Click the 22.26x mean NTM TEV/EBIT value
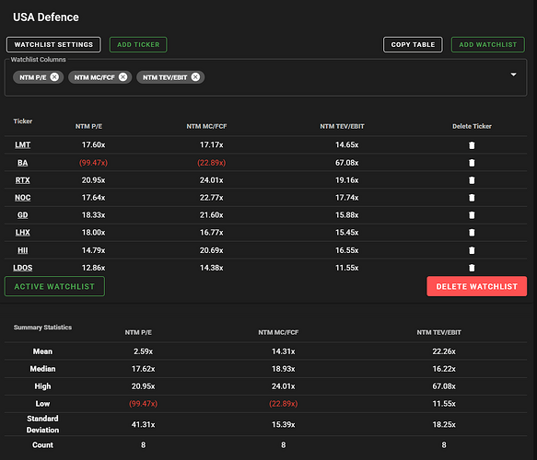This screenshot has width=537, height=460. (444, 351)
